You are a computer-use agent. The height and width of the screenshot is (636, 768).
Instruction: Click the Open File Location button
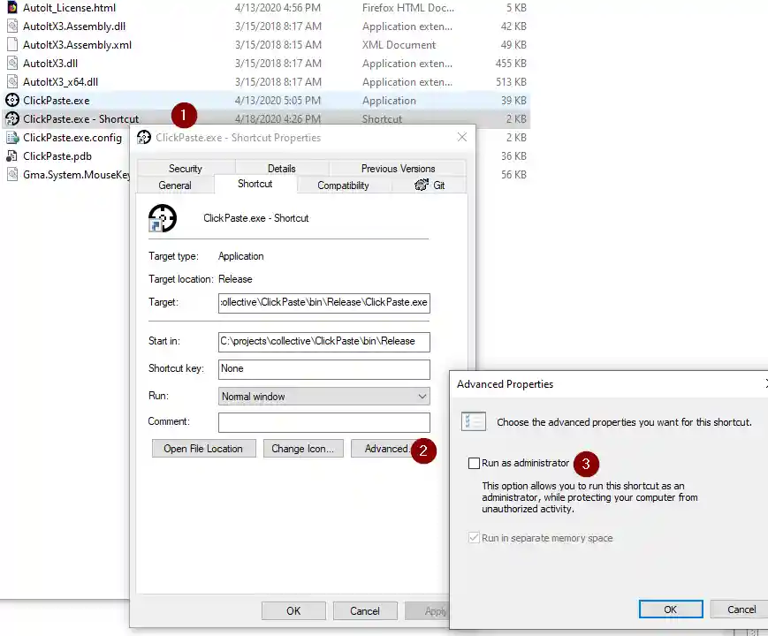203,448
